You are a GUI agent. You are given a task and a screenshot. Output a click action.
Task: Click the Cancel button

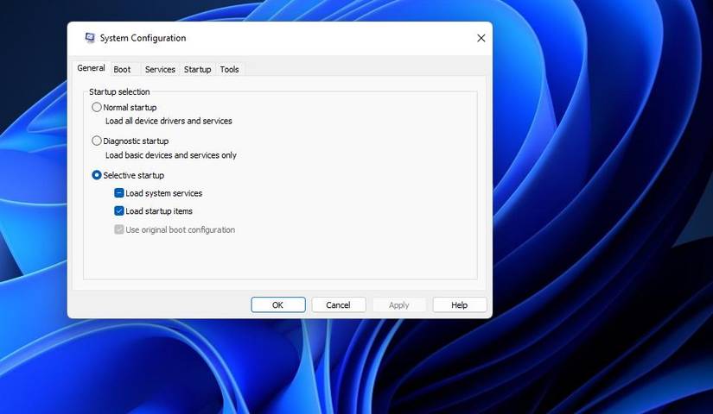[x=338, y=305]
